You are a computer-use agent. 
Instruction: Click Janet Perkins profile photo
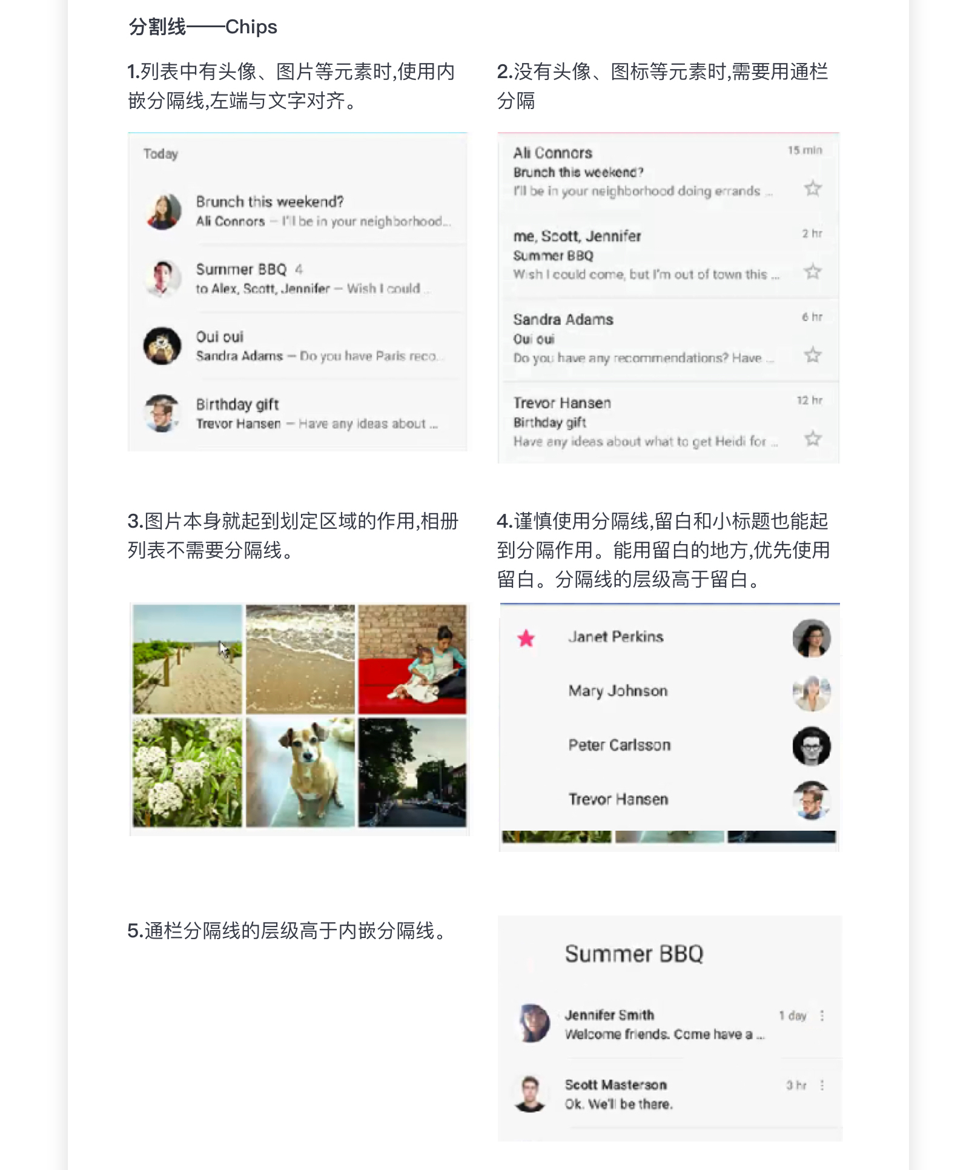[x=812, y=638]
